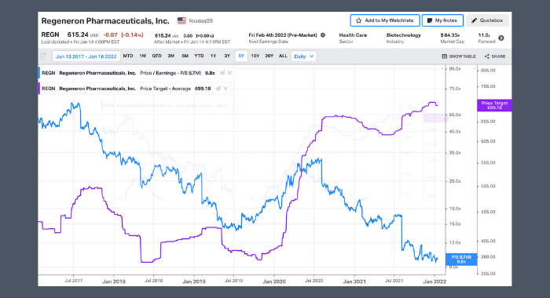Viewport: 550px width, 298px height.
Task: Click the $64.33B Market Cap value
Action: (450, 35)
